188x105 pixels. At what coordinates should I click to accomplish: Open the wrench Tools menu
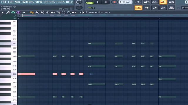click(x=8, y=13)
